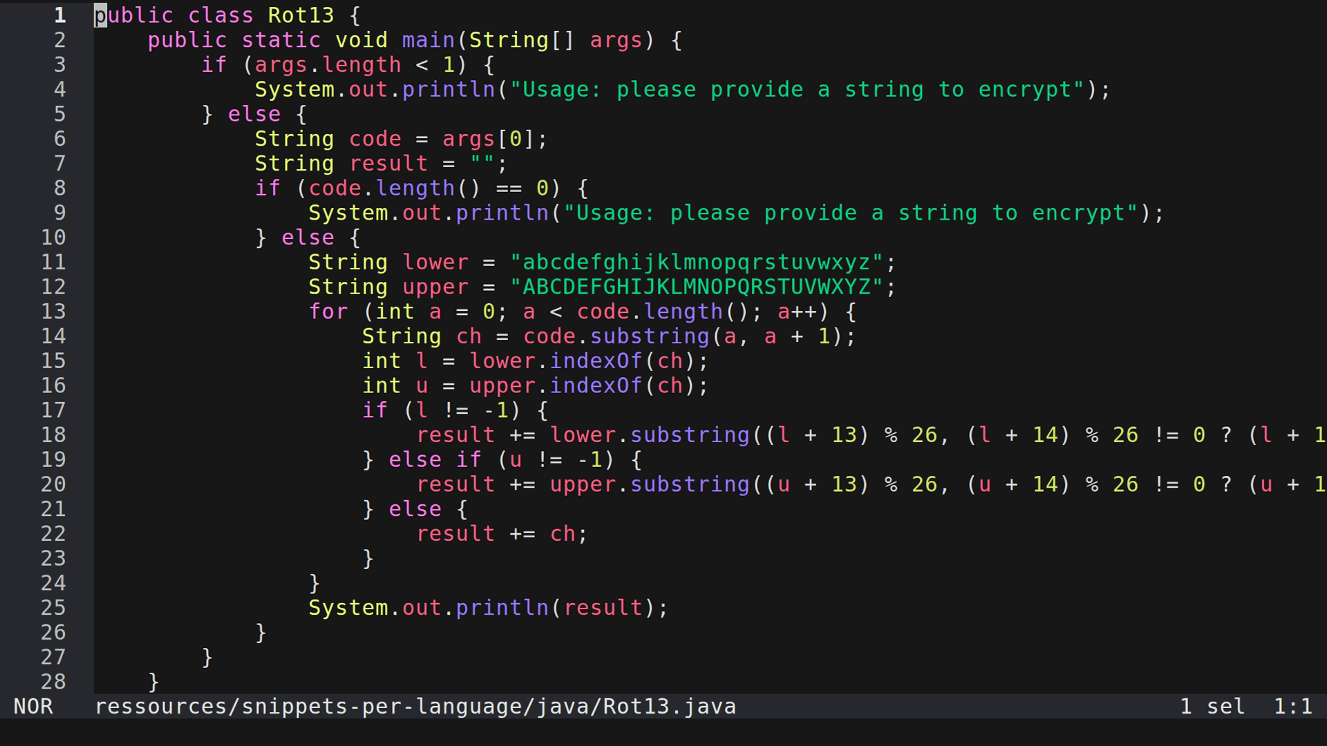Image resolution: width=1327 pixels, height=746 pixels.
Task: Click the cursor position indicator 1:1
Action: [1294, 706]
